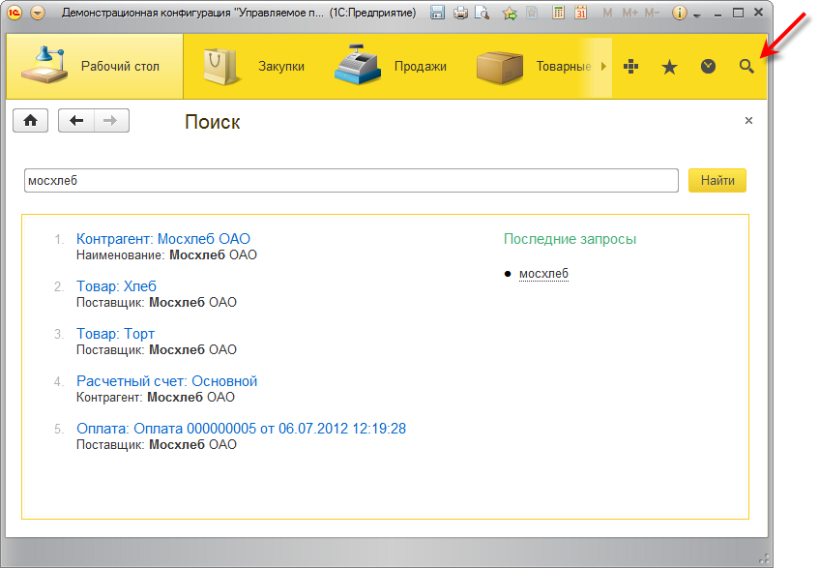Maximize the 1C window
819x568 pixels.
[738, 13]
